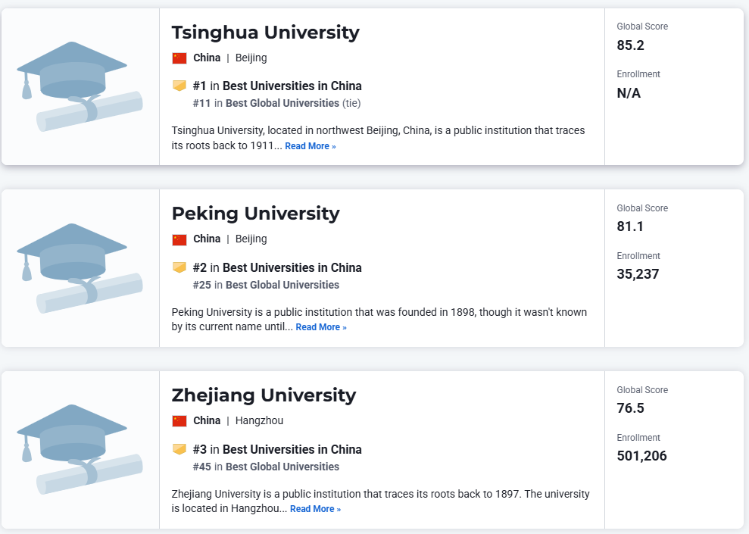Open the Tsinghua University title link
749x534 pixels.
265,33
